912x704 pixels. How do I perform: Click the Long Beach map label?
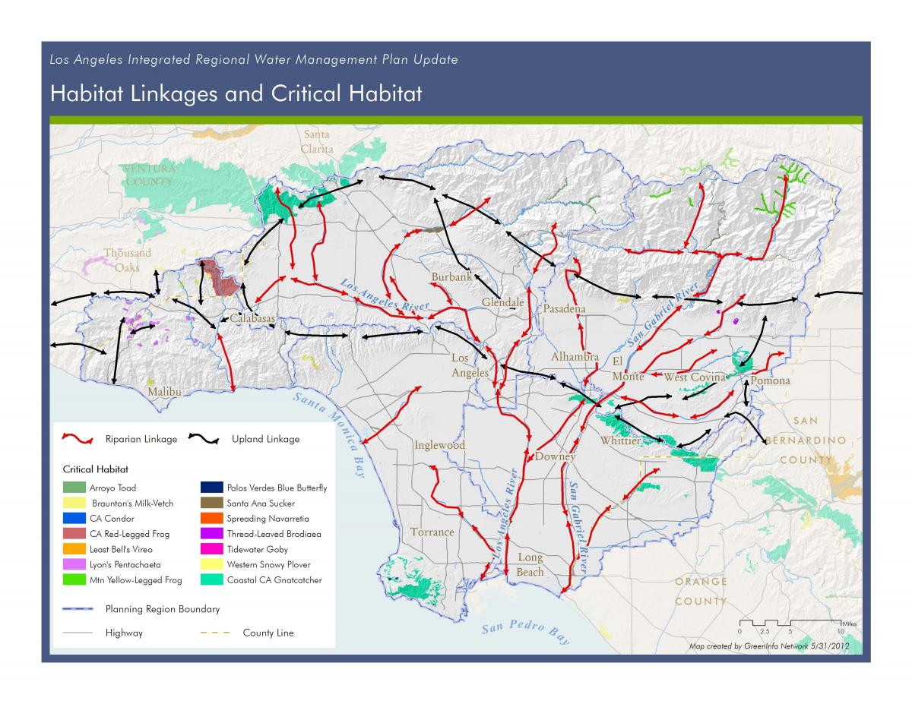pos(530,565)
